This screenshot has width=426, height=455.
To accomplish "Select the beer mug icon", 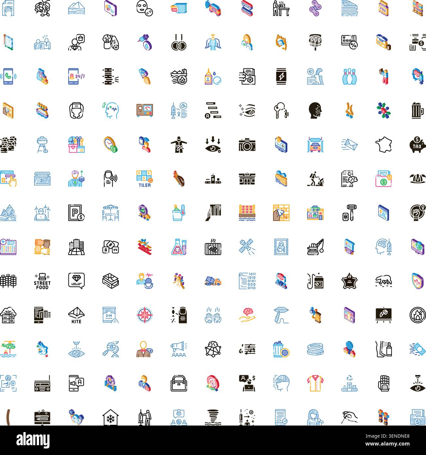I will [417, 111].
